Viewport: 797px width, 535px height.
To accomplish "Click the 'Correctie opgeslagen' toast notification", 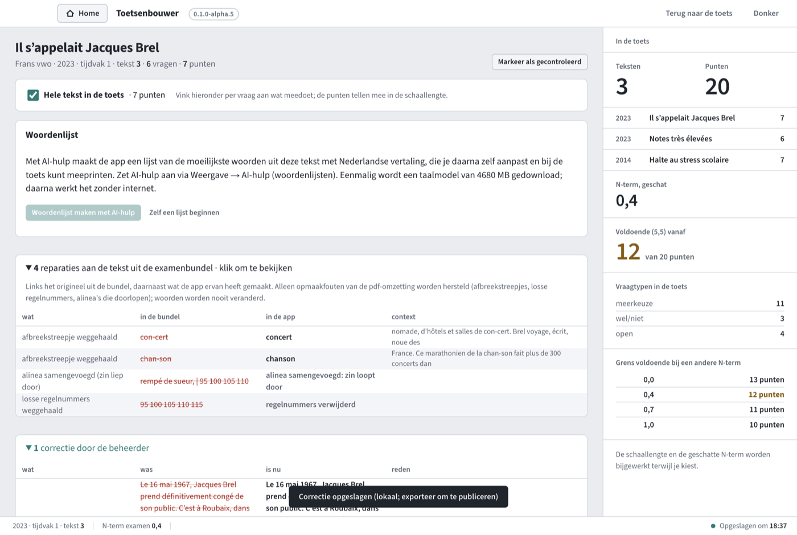I will coord(398,496).
